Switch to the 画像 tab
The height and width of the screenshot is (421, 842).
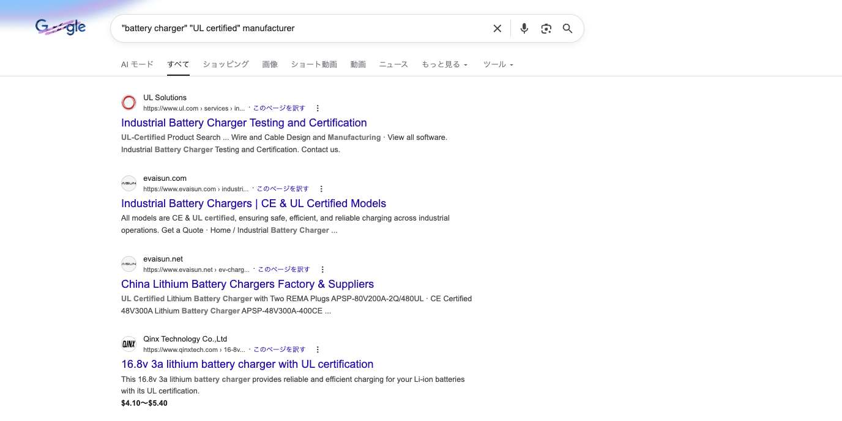(x=270, y=64)
